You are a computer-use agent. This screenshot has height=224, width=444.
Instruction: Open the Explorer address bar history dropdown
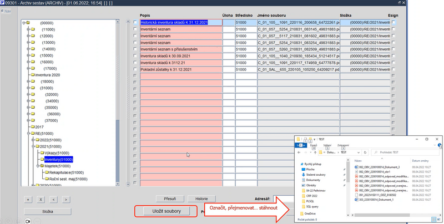point(358,152)
